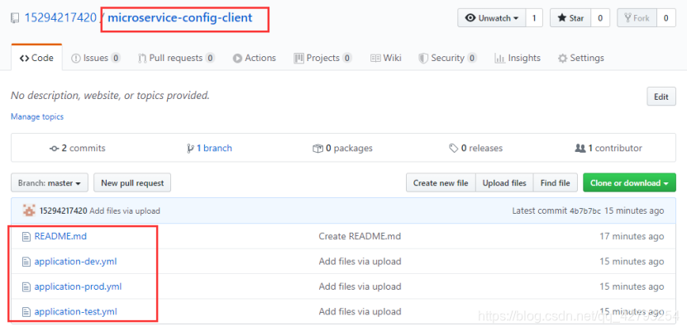This screenshot has width=687, height=331.
Task: Open the Wiki tab
Action: pyautogui.click(x=386, y=58)
